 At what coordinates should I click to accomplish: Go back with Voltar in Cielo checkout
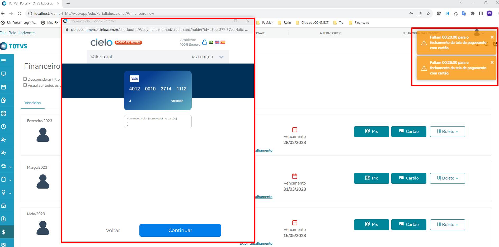pos(113,230)
